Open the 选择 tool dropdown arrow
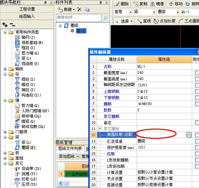 (131, 21)
